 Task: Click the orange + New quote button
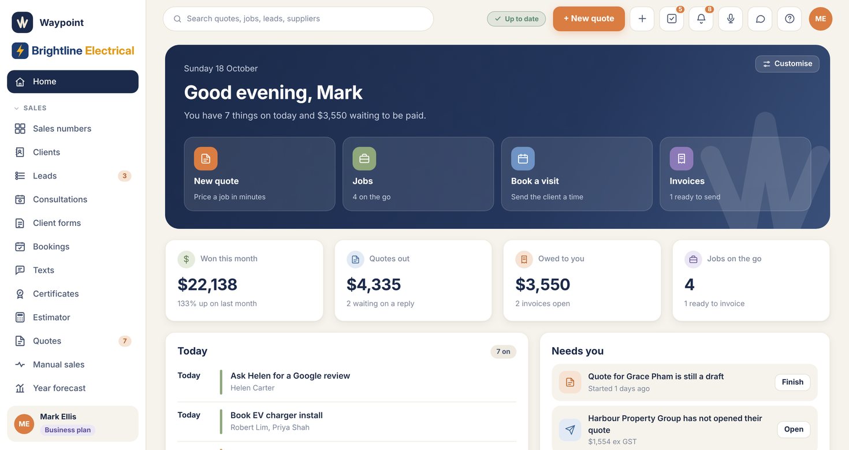pyautogui.click(x=589, y=18)
